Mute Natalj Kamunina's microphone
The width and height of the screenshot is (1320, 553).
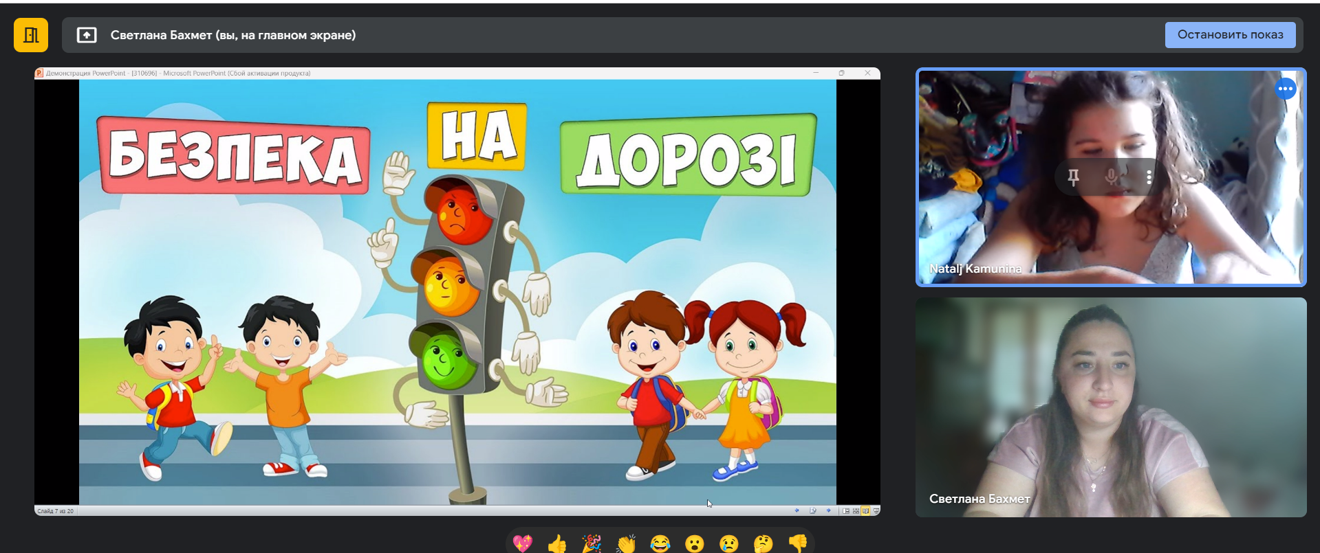coord(1111,177)
